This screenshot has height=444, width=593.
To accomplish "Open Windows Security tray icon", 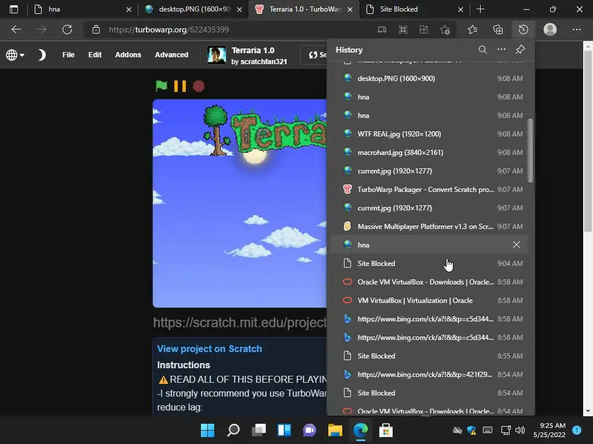I will pyautogui.click(x=471, y=430).
